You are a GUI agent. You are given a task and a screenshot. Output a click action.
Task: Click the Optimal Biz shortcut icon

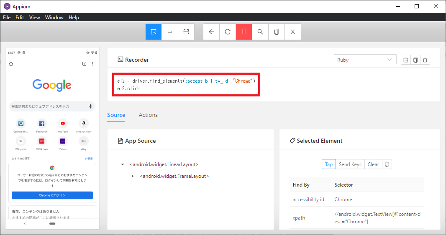point(21,124)
